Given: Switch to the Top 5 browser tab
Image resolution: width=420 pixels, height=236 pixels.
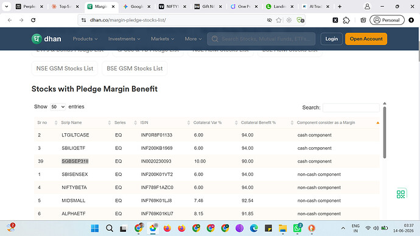Looking at the screenshot, I should [x=65, y=7].
